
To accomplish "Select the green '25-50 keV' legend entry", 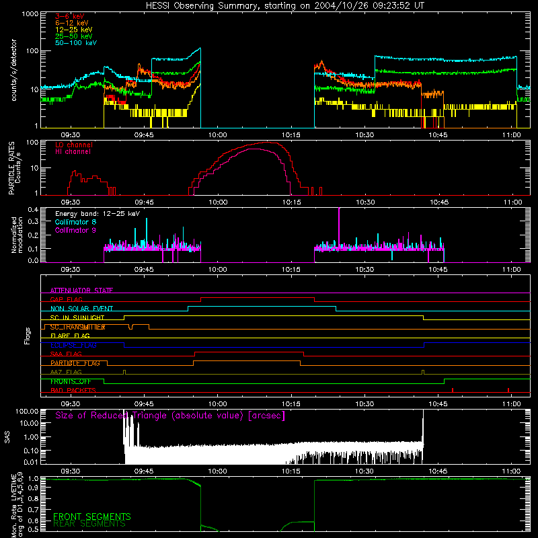I will (x=74, y=36).
